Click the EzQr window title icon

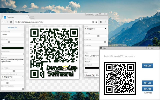[101, 48]
